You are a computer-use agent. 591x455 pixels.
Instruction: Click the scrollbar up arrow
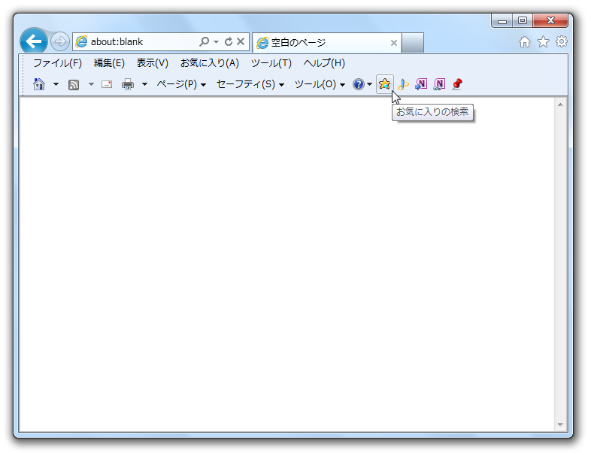(560, 105)
